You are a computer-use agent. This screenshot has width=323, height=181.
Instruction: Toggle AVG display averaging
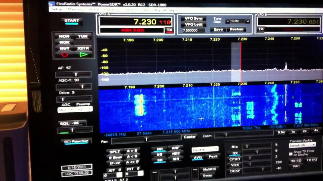point(198,158)
